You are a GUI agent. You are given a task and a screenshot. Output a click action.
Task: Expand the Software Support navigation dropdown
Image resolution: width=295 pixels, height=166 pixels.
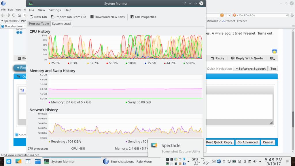click(250, 69)
